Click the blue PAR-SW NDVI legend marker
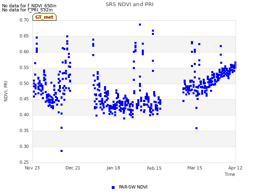The image size is (260, 195). (113, 187)
